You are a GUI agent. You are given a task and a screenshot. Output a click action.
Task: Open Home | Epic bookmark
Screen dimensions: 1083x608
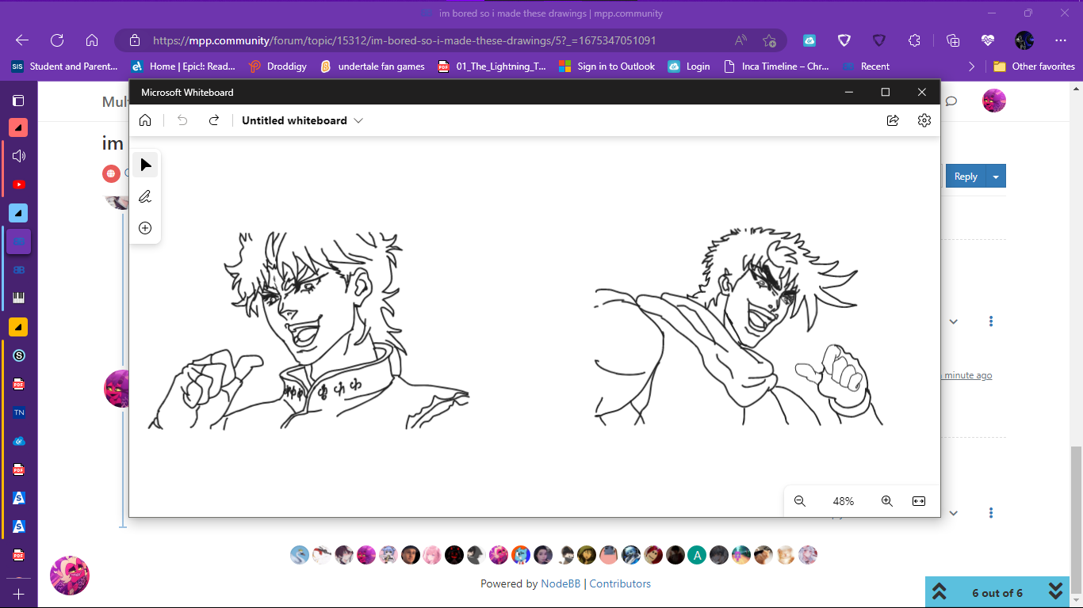[x=183, y=66]
